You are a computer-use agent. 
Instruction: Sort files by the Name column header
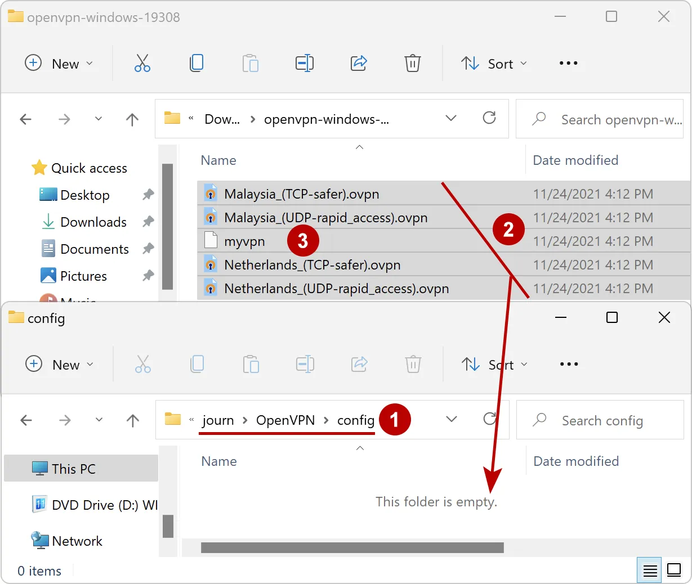(x=218, y=160)
